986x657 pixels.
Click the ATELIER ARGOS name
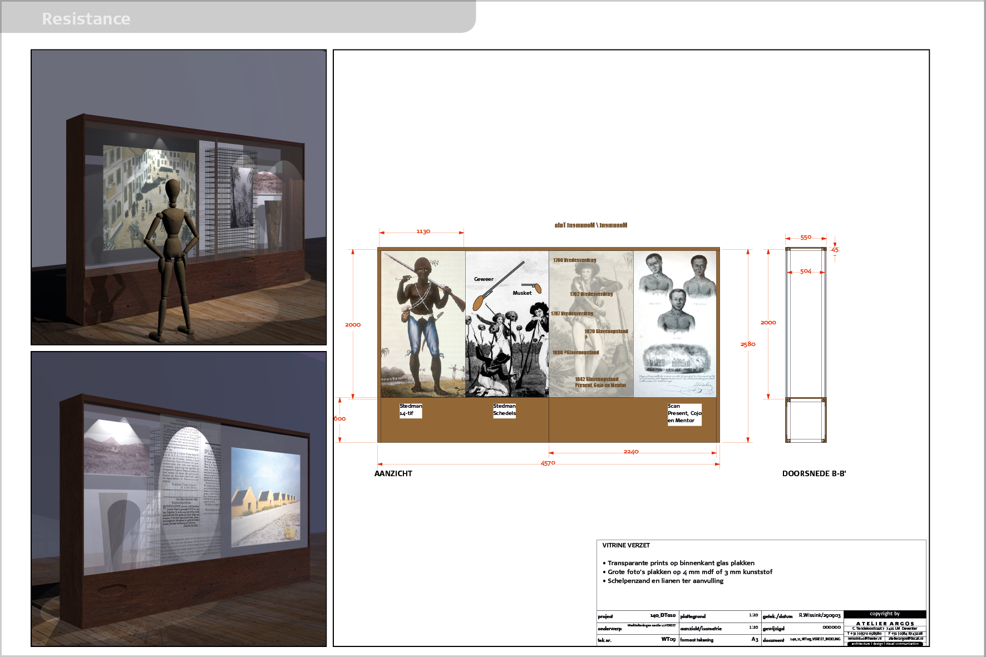885,624
